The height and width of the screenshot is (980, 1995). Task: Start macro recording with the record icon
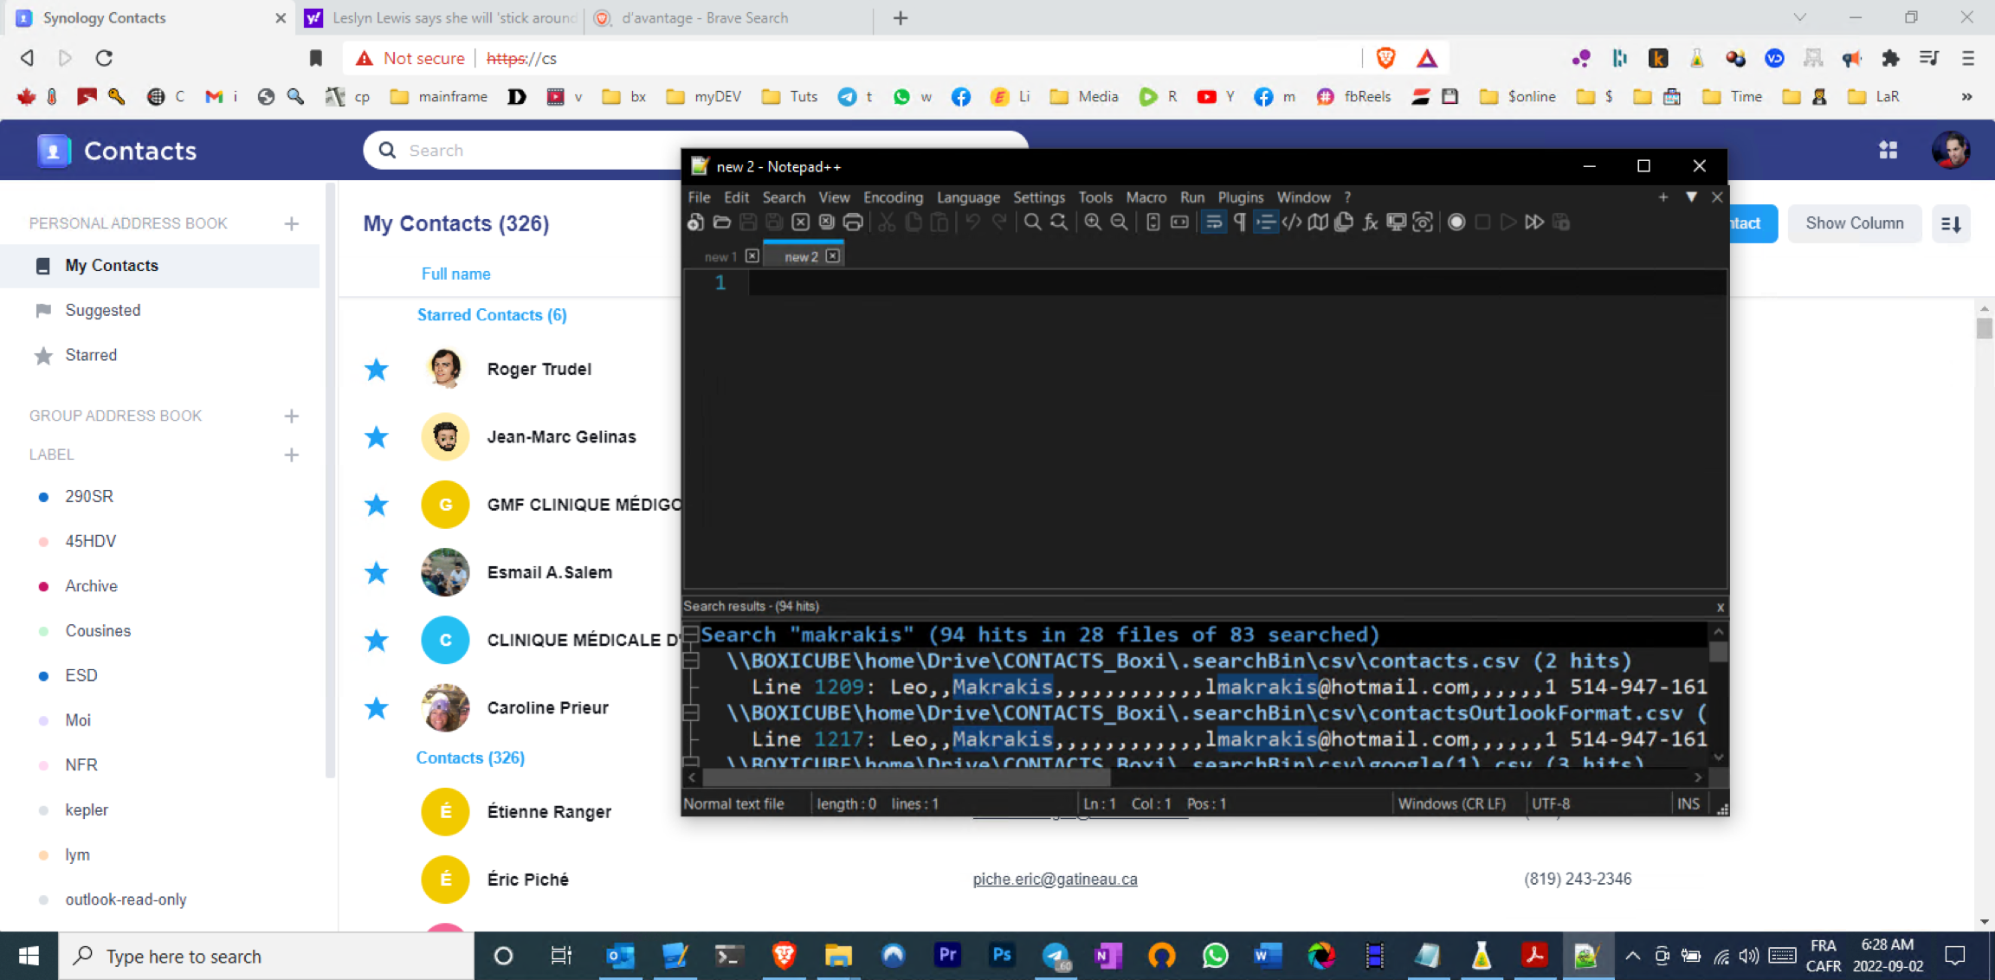tap(1456, 222)
